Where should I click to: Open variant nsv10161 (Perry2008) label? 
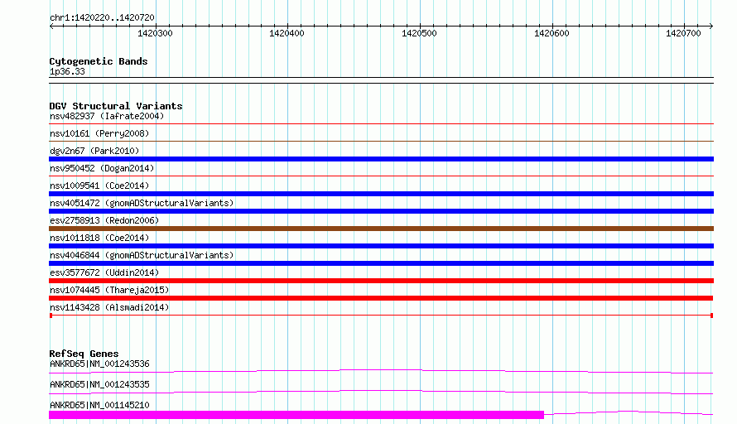coord(99,133)
